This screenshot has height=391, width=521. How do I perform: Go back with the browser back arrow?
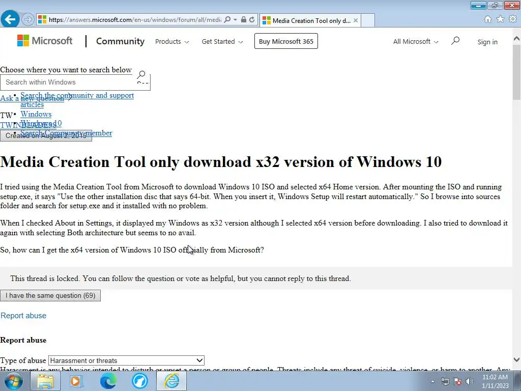(10, 19)
